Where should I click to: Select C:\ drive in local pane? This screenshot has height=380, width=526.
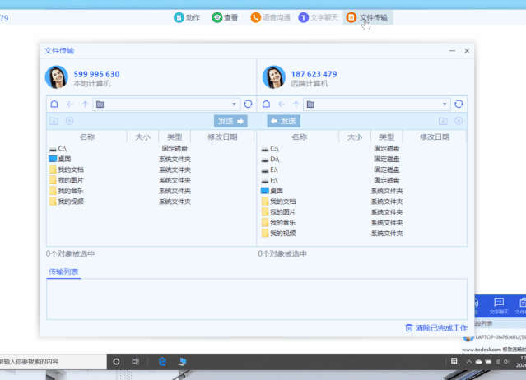[151, 148]
